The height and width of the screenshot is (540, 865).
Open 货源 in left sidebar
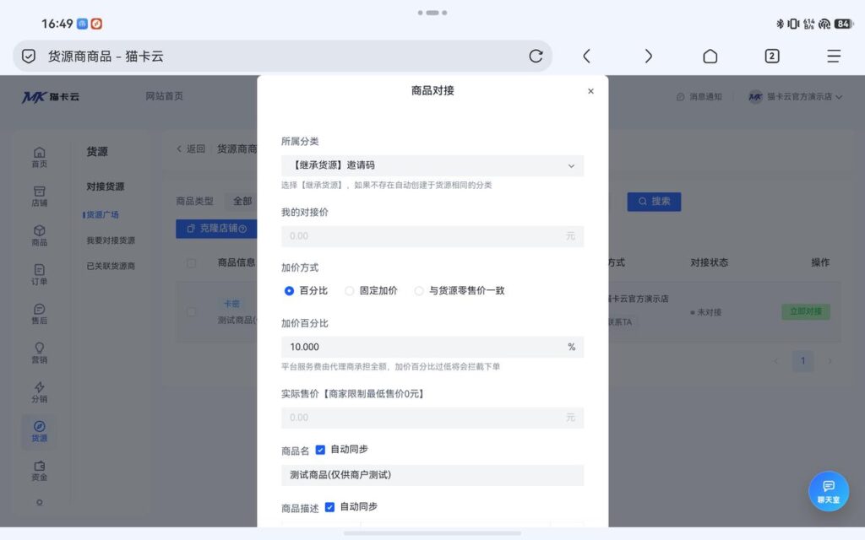click(x=39, y=431)
